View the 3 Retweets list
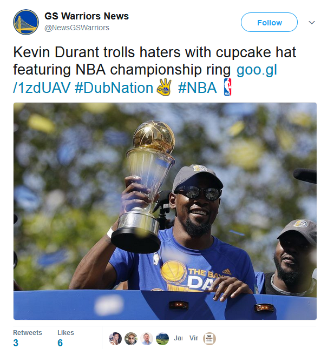The image size is (321, 349). point(28,338)
